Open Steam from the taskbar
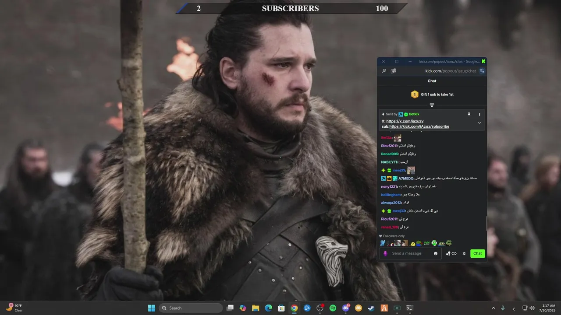Screen dimensions: 561x315 [371, 308]
